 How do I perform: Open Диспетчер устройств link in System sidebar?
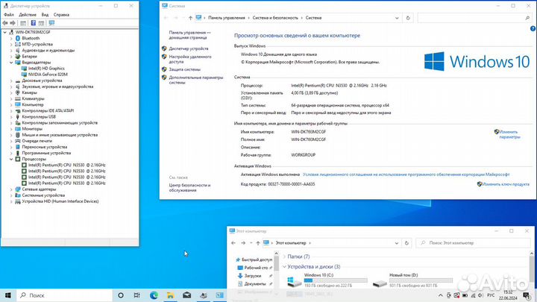point(189,48)
